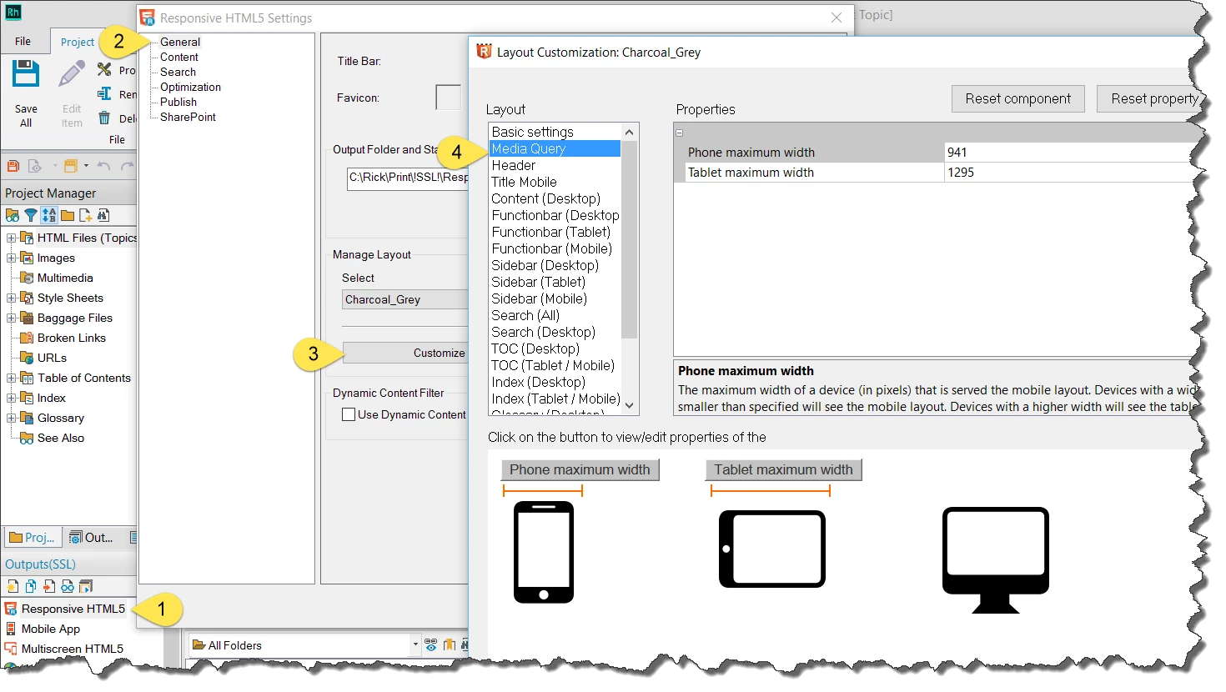Expand the Baggage Files tree node
1226x692 pixels.
12,318
